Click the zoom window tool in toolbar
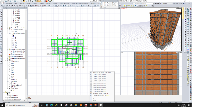The image size is (199, 111). click(x=2, y=6)
